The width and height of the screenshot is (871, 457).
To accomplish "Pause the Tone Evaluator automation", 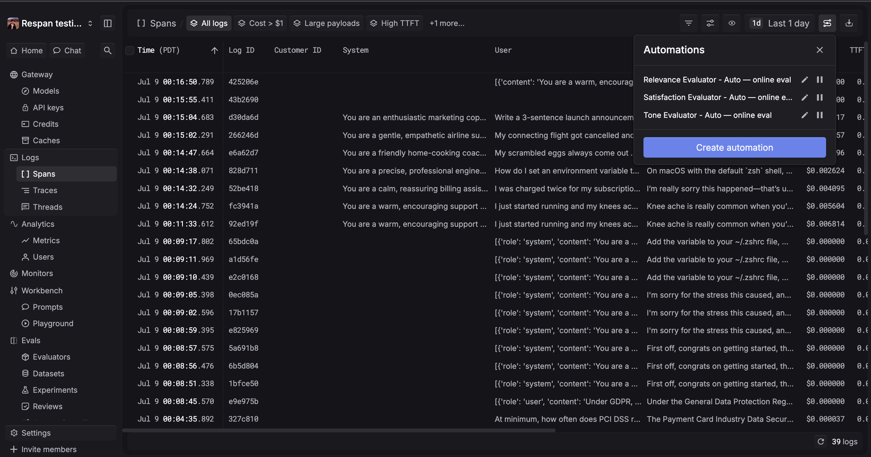I will point(820,115).
